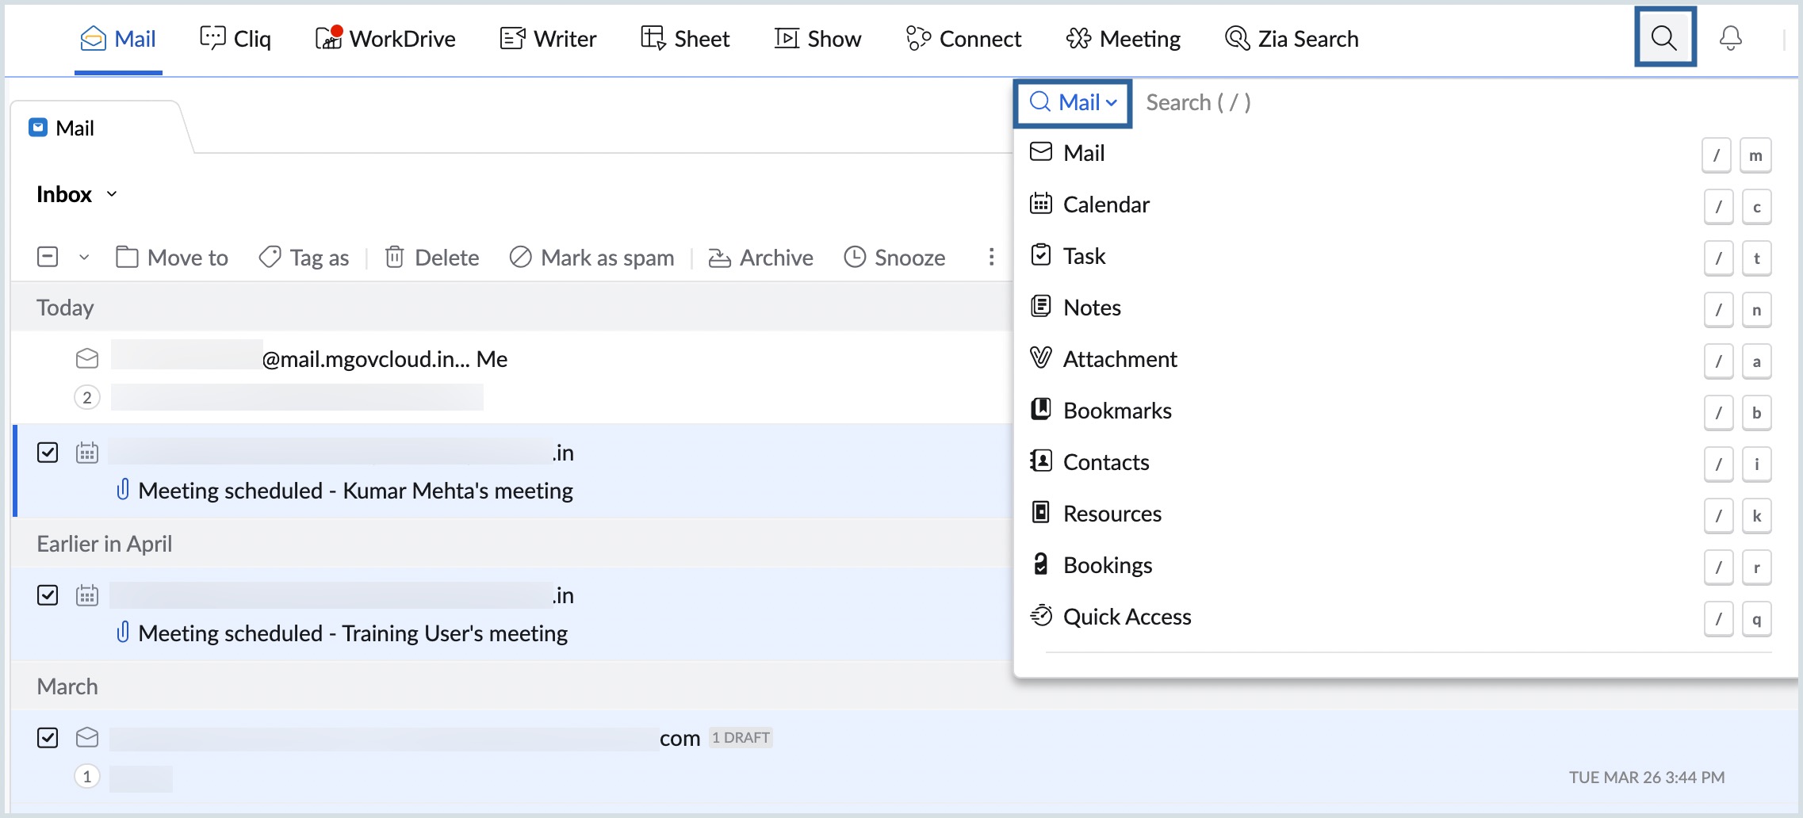Open the Show presentation app

point(817,39)
